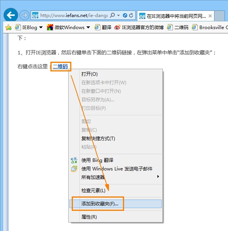The height and width of the screenshot is (231, 228).
Task: Choose 检查元素(L) menu entry
Action: click(116, 191)
